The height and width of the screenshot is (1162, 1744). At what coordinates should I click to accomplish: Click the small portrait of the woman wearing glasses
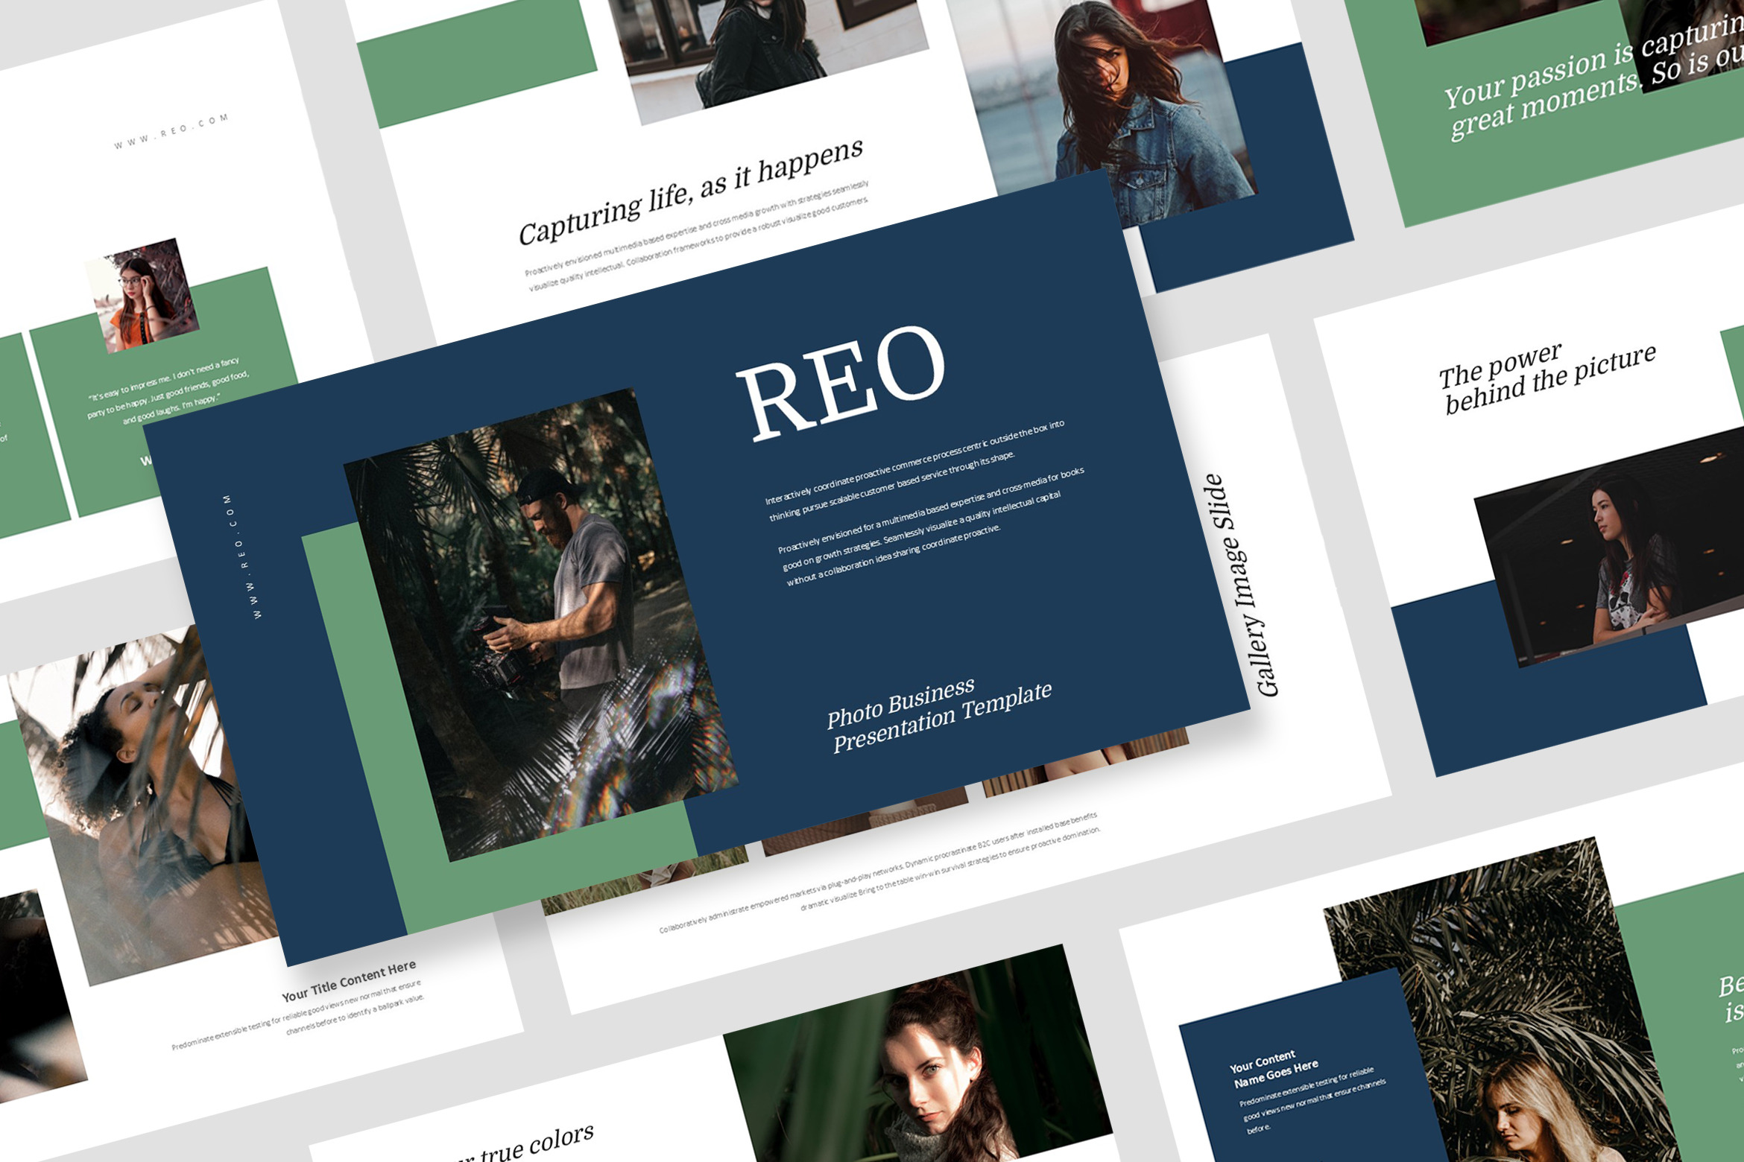142,296
